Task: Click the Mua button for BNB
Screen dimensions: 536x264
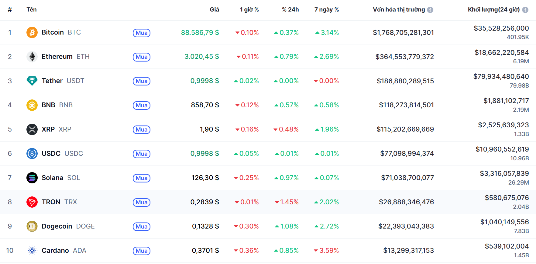Action: 142,105
